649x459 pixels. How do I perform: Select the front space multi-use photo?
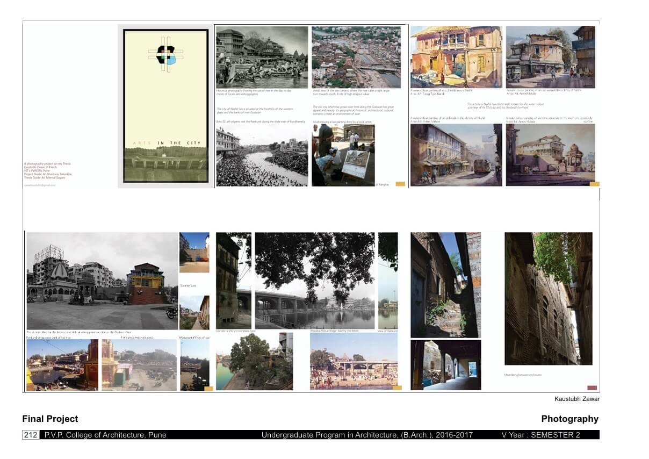[x=139, y=365]
